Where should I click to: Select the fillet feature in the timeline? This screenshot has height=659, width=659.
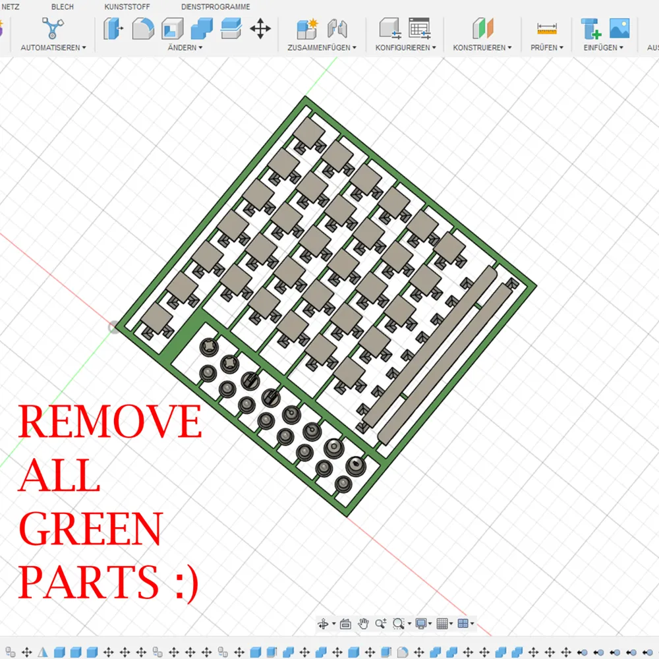click(x=402, y=652)
